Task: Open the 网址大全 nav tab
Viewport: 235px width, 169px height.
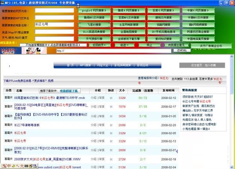Action: pyautogui.click(x=103, y=65)
